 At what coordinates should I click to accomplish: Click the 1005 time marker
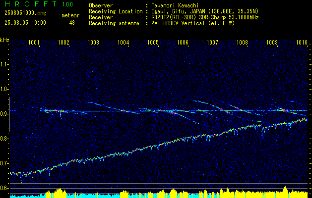pyautogui.click(x=153, y=42)
